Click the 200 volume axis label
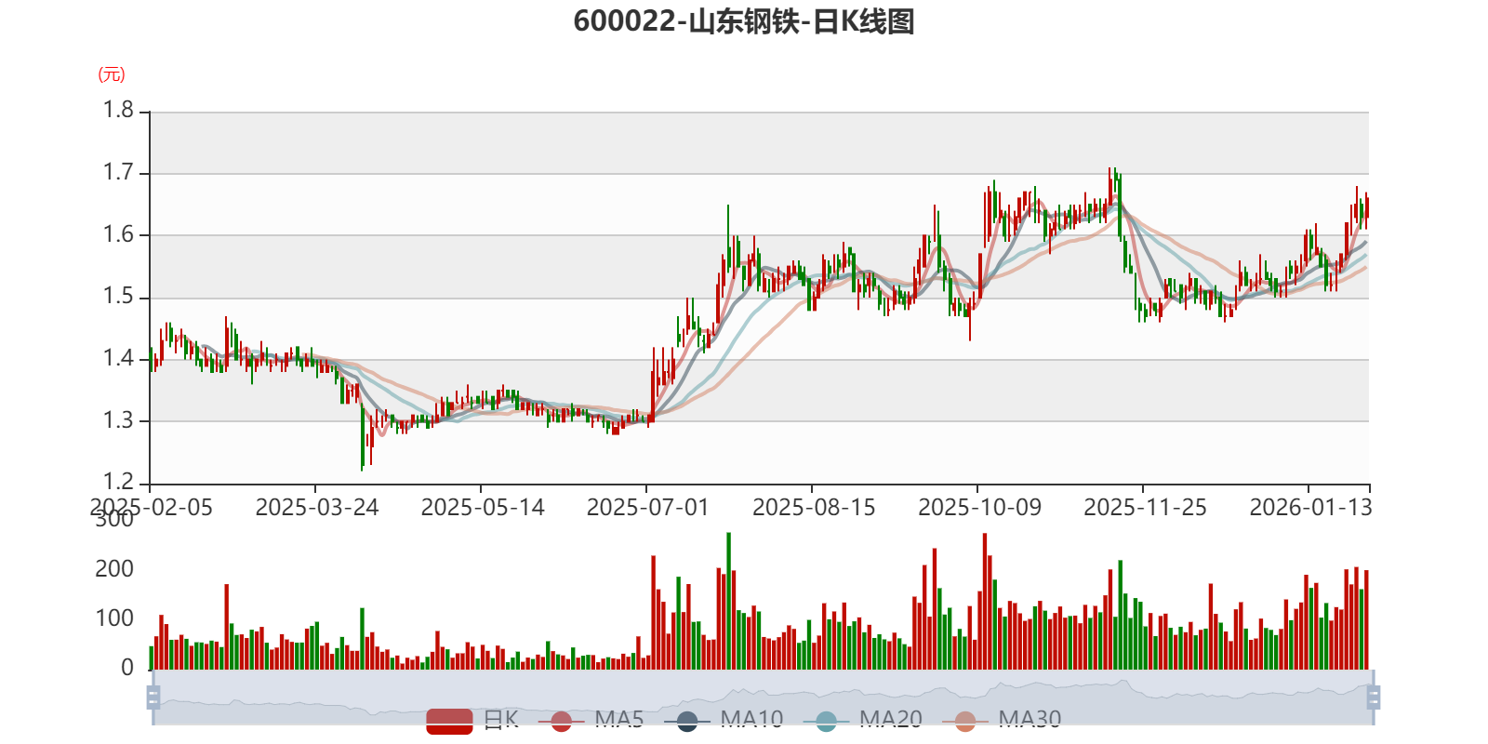This screenshot has height=744, width=1488. 114,569
